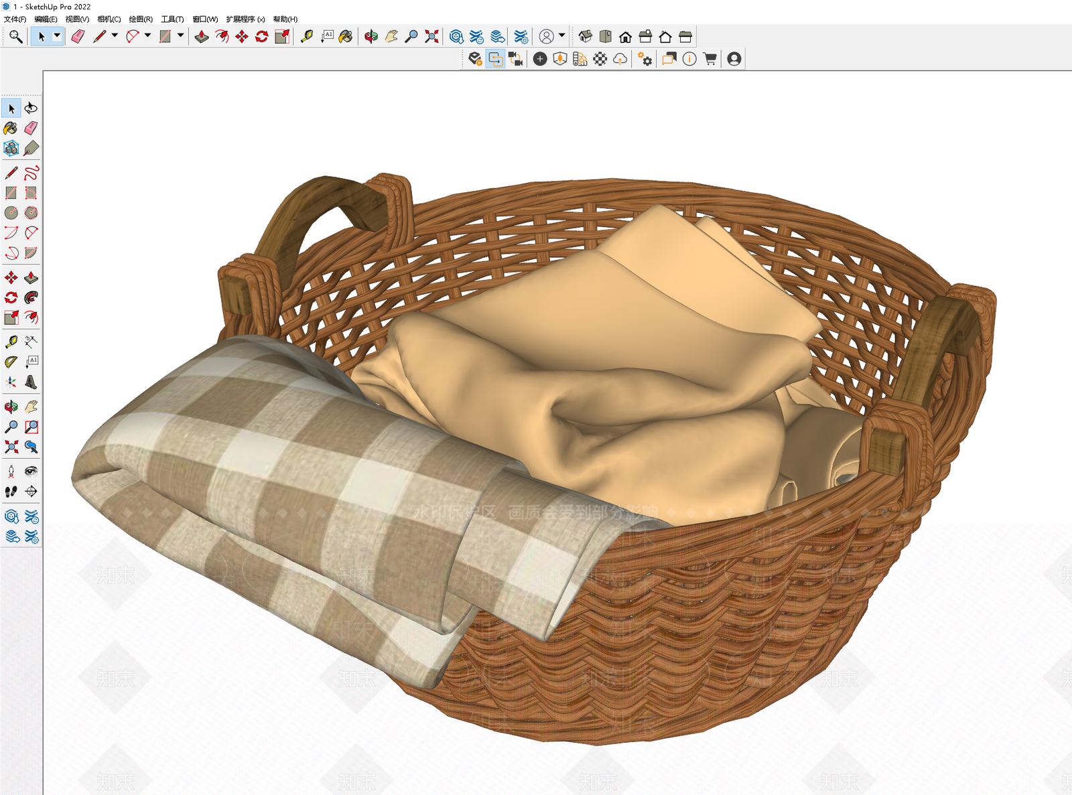
Task: Click the cloud upload icon
Action: click(x=620, y=59)
